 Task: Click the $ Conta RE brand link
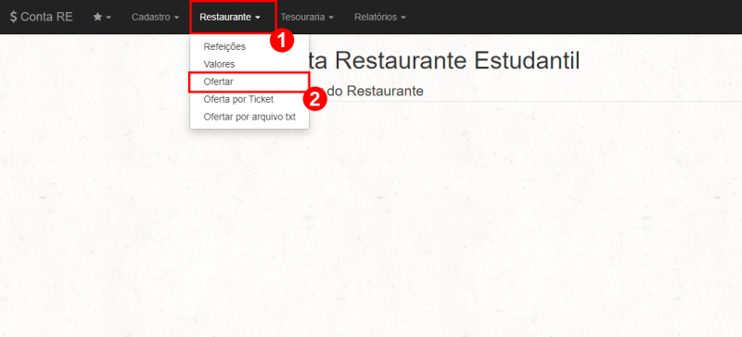(x=41, y=17)
